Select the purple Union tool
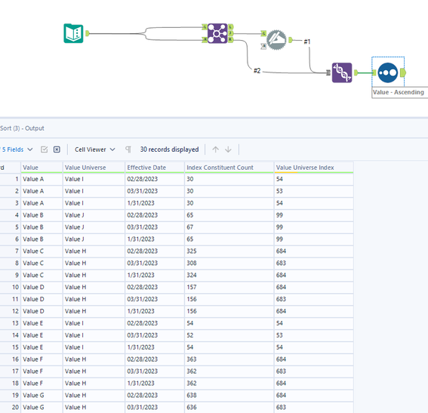 (x=342, y=72)
